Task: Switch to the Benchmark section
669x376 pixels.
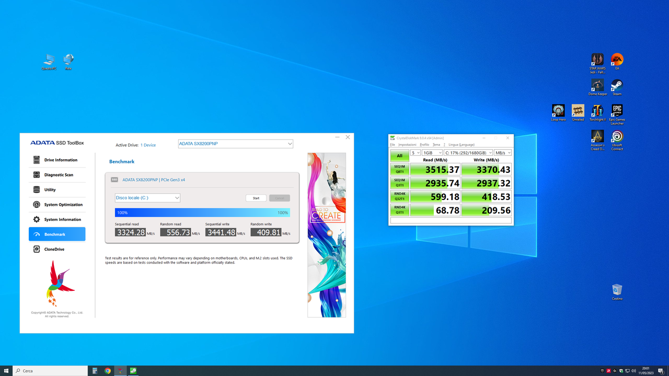Action: pyautogui.click(x=57, y=234)
